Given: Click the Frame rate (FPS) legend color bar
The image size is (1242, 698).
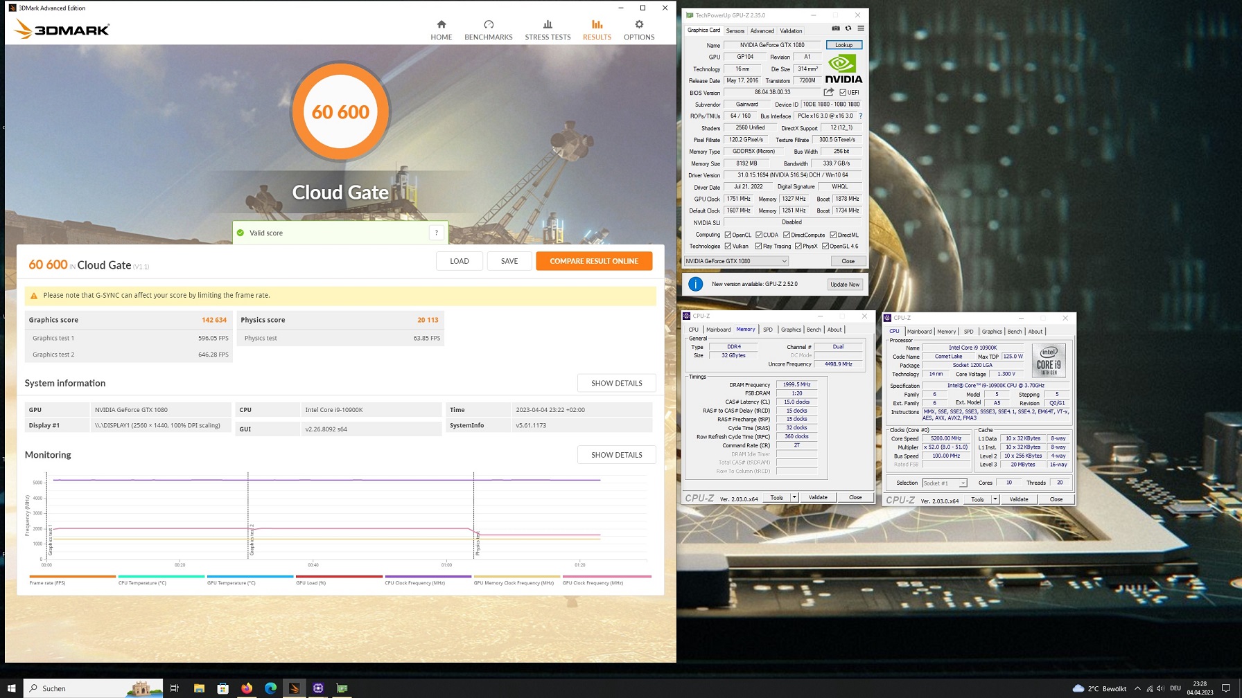Looking at the screenshot, I should 73,576.
